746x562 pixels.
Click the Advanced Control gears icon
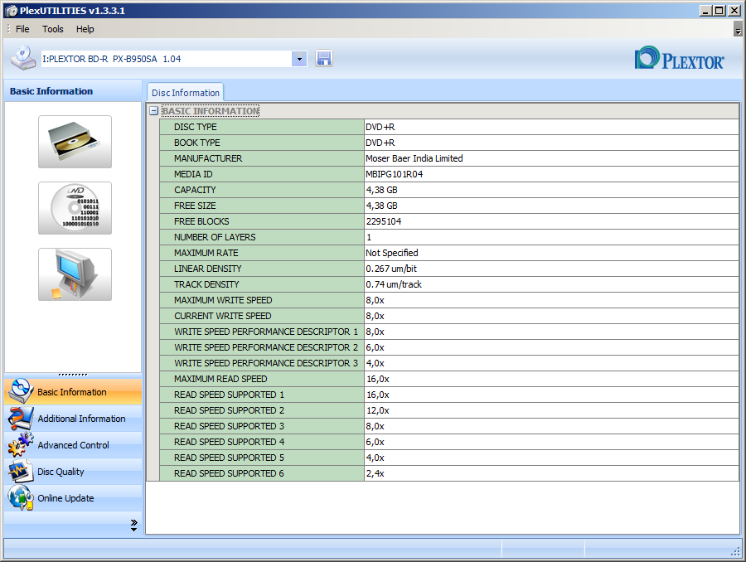pos(20,444)
